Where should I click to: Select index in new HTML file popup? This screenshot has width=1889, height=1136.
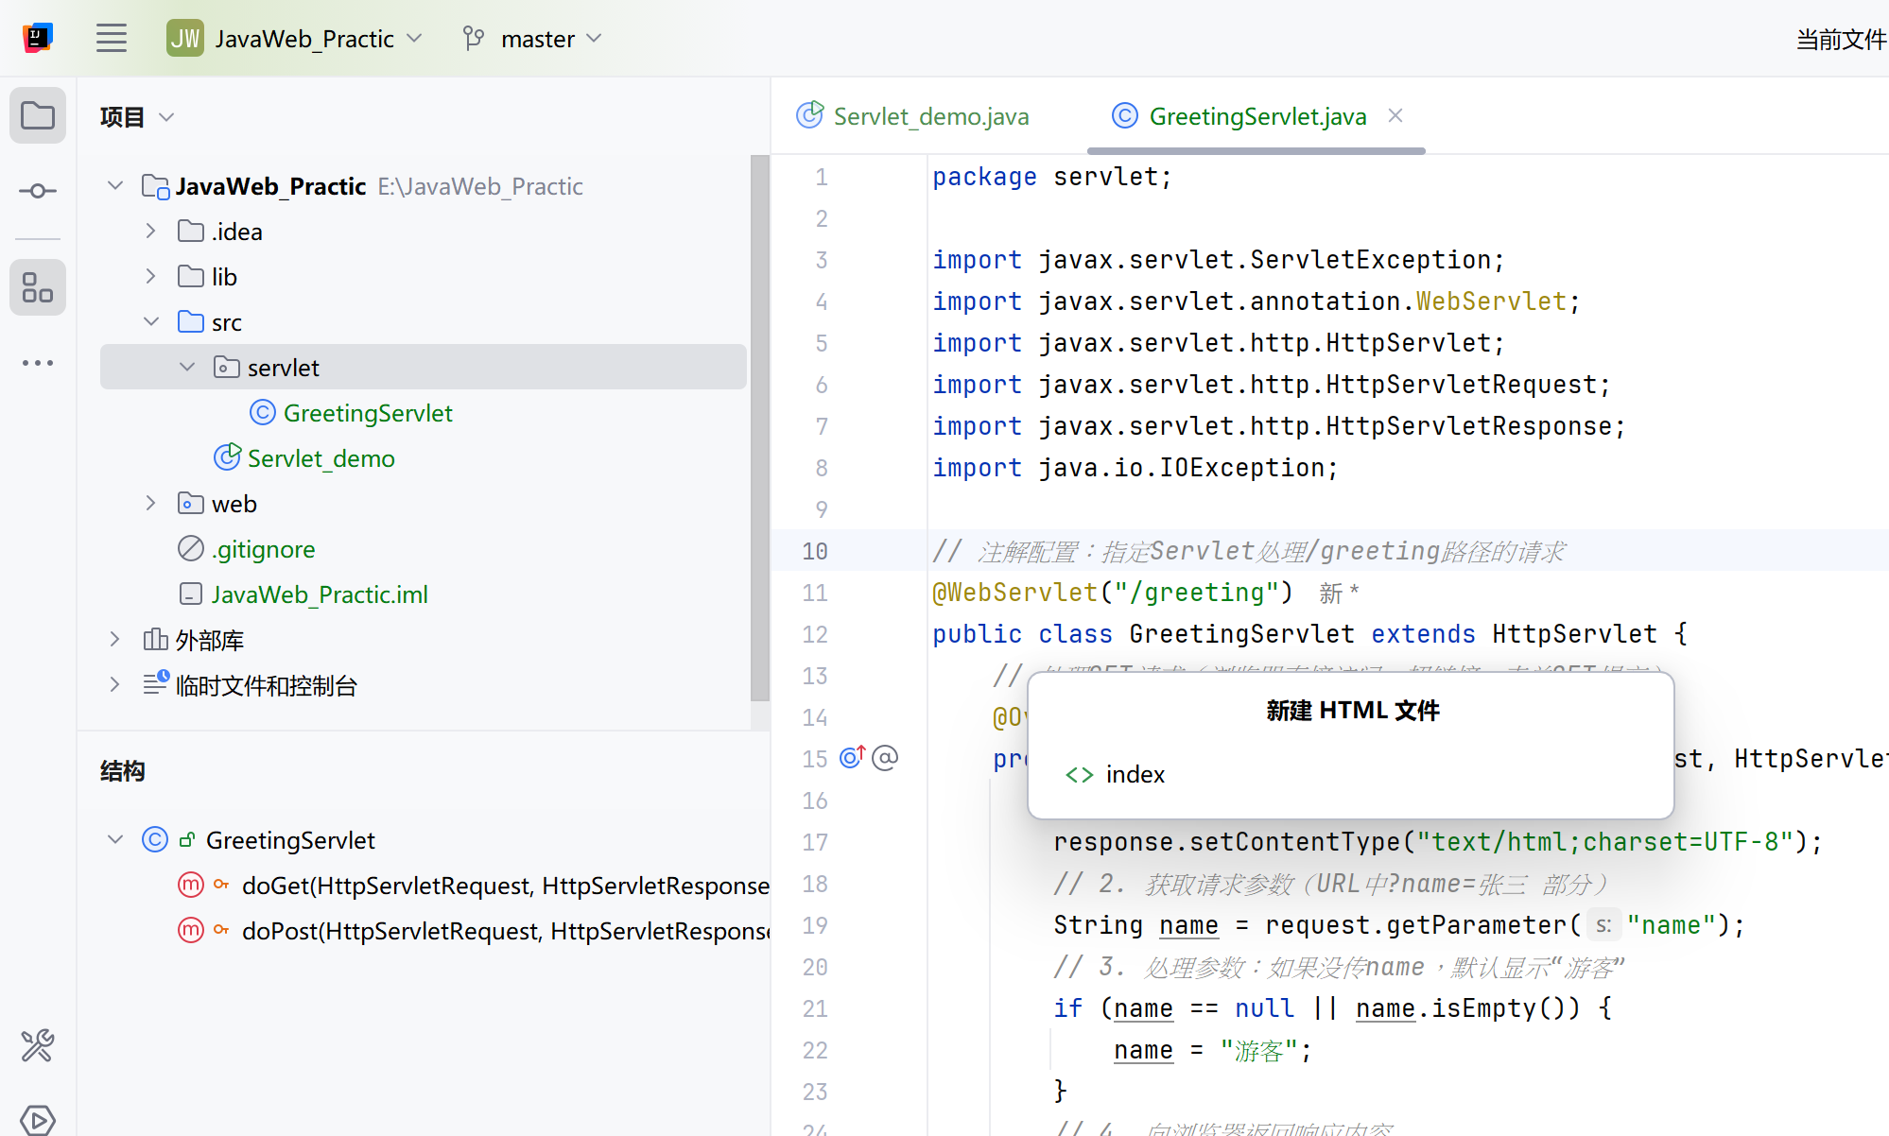(x=1135, y=775)
